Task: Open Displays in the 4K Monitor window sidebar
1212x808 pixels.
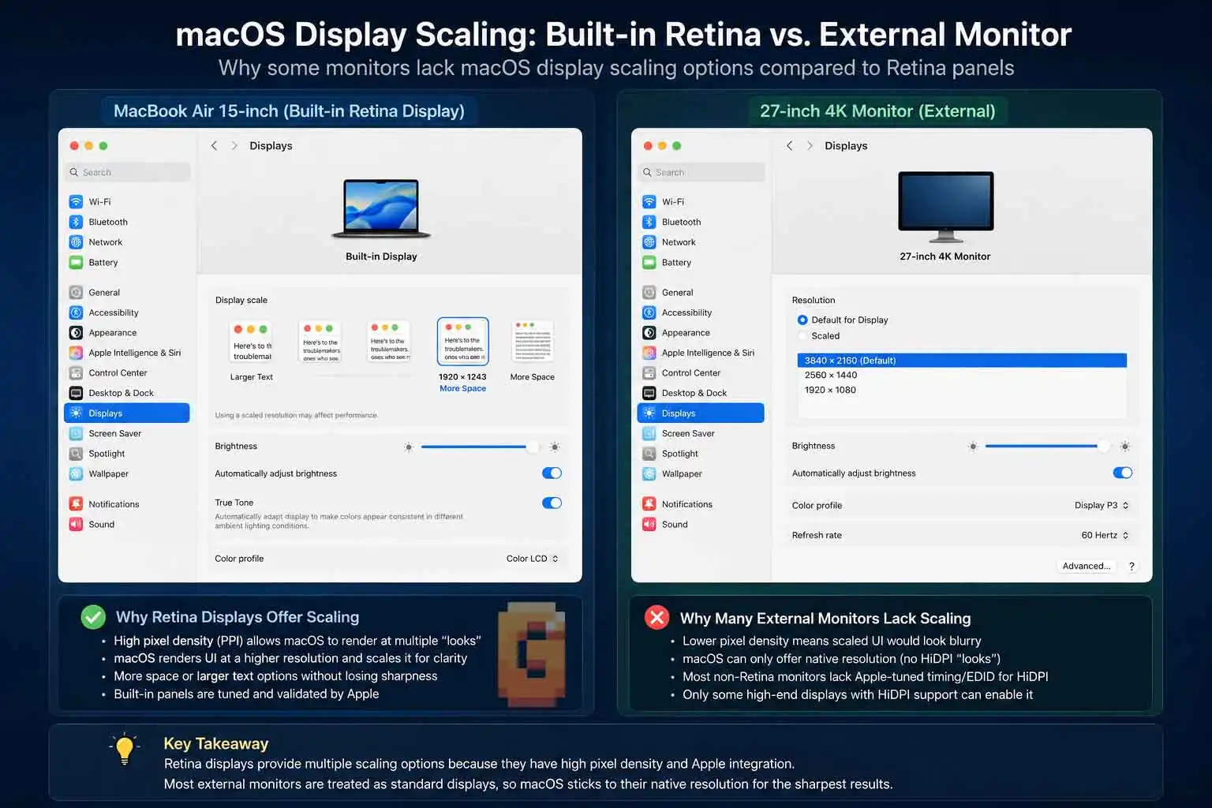Action: [x=701, y=413]
